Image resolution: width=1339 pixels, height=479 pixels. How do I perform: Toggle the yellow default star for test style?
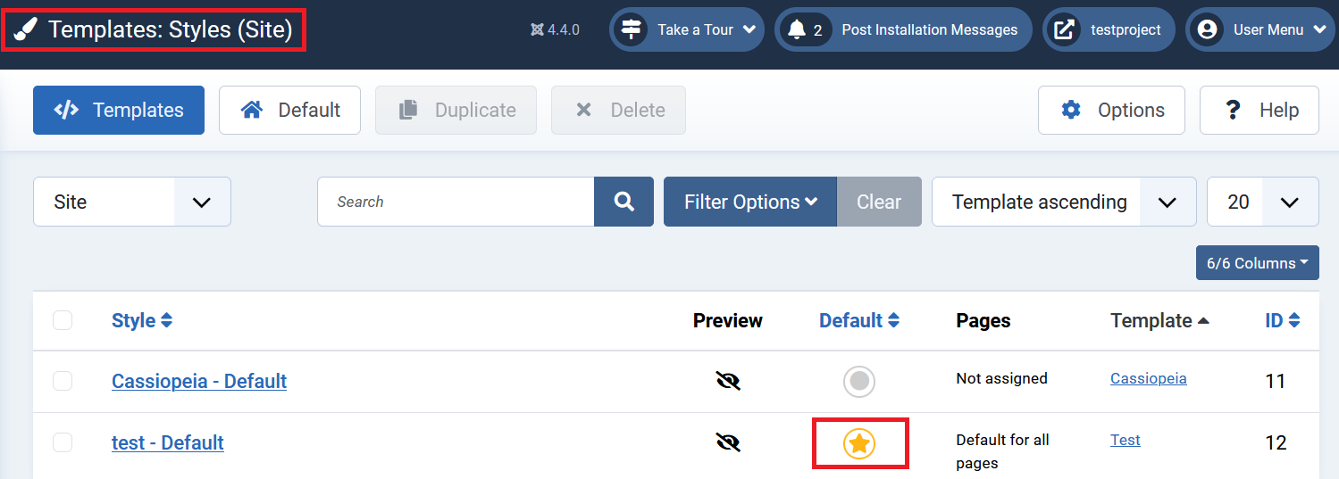click(859, 442)
